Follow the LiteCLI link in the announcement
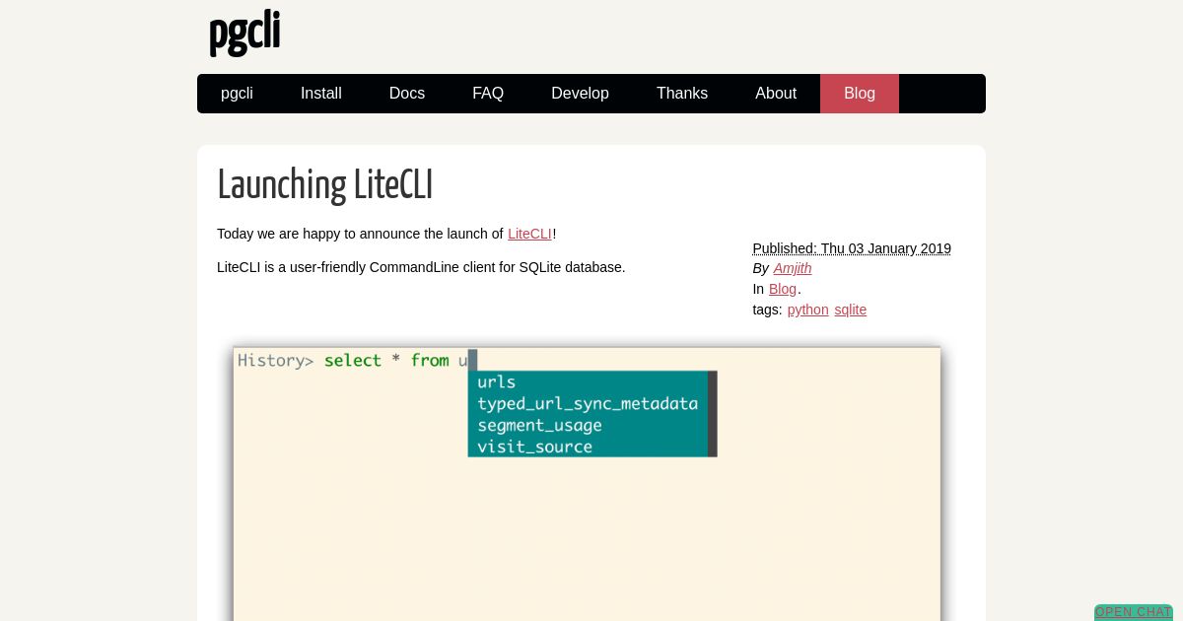Viewport: 1183px width, 621px height. coord(529,234)
